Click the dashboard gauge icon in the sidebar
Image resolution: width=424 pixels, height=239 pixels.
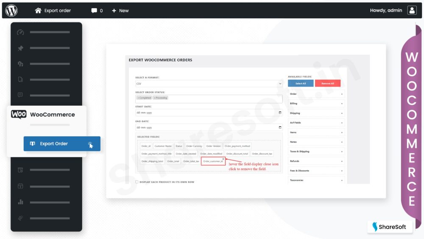pos(20,32)
